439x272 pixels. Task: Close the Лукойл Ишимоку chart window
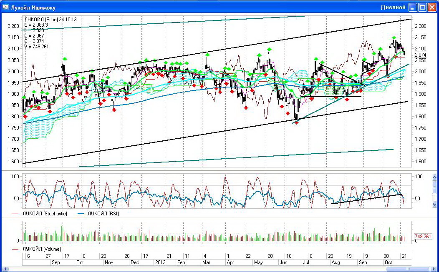coord(431,7)
